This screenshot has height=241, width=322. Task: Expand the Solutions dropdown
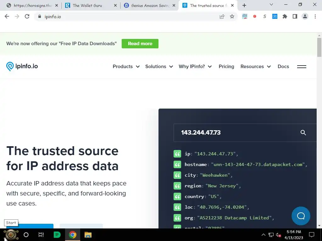159,67
